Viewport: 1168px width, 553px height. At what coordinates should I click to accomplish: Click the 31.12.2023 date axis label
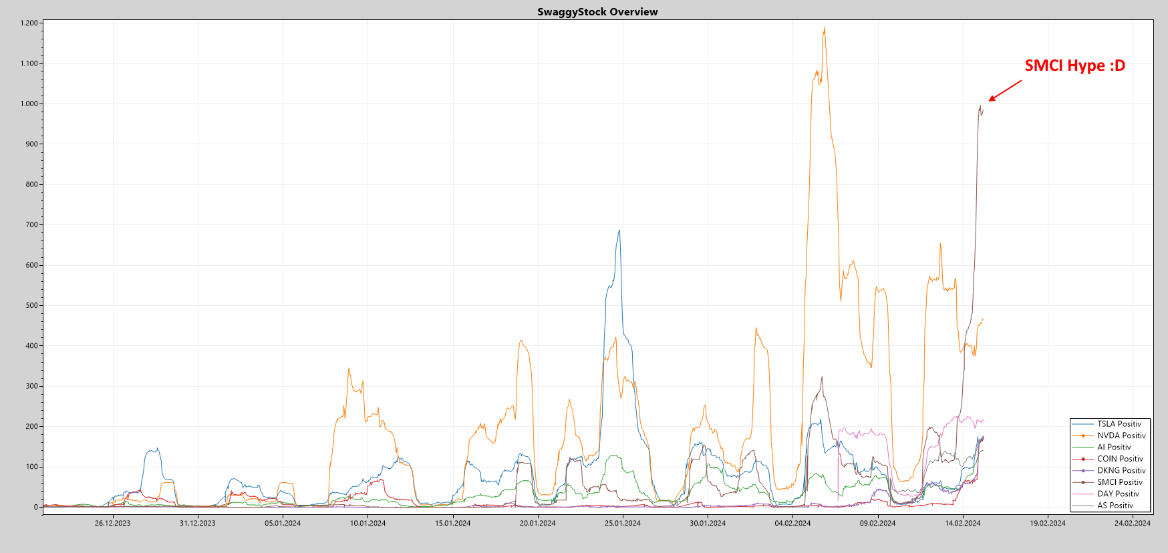coord(198,523)
